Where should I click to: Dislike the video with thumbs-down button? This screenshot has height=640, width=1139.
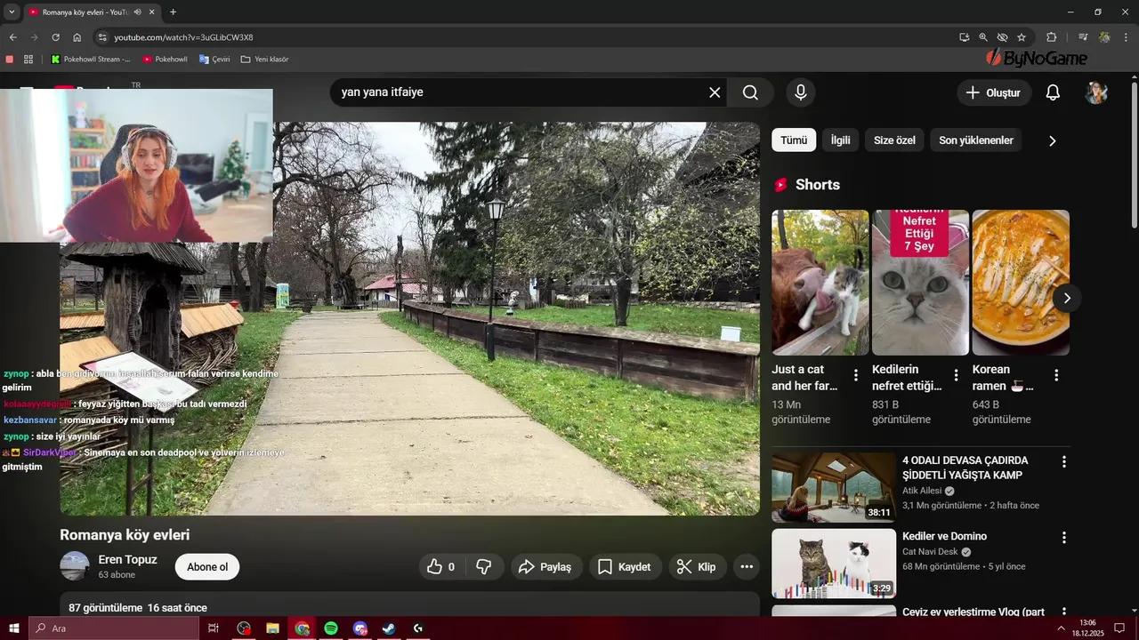[x=485, y=567]
